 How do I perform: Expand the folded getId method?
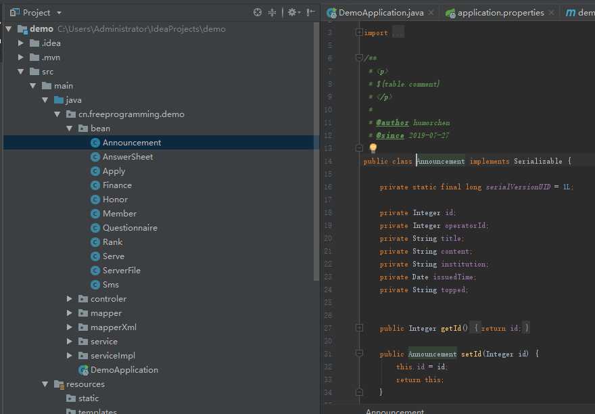coord(359,328)
